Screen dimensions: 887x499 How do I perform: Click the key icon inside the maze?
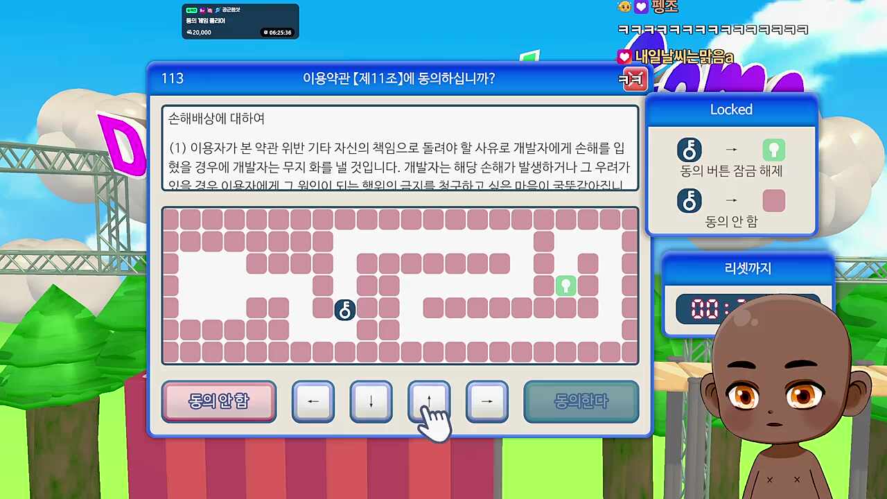coord(344,310)
